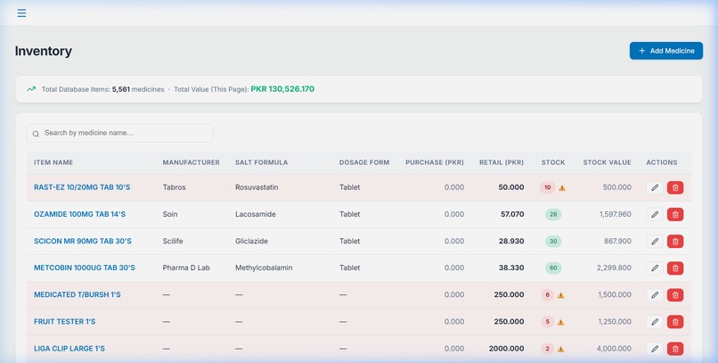Click the total value PKR 130,526.170
718x363 pixels.
coord(282,89)
